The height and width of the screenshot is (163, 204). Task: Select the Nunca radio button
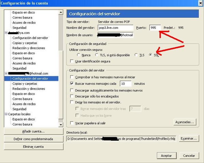pyautogui.click(x=78, y=55)
